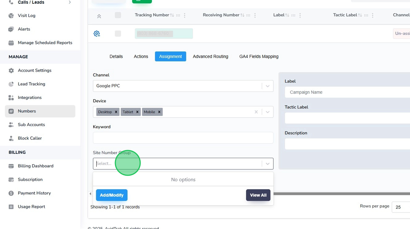Open Sub Accounts page
Viewport: 410px width, 229px height.
click(x=31, y=125)
